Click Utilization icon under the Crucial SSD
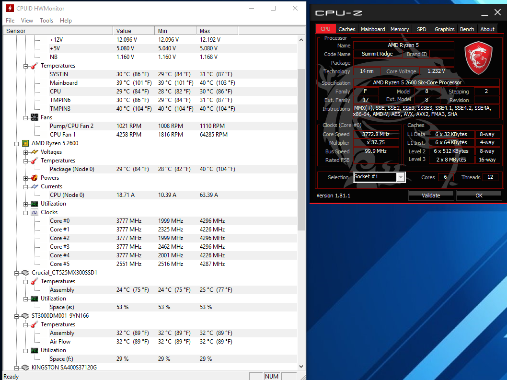 click(35, 299)
